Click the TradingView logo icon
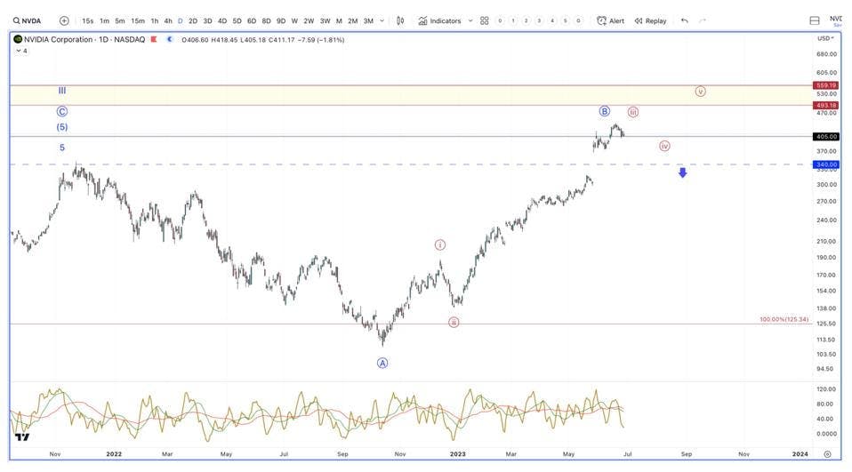 point(22,436)
